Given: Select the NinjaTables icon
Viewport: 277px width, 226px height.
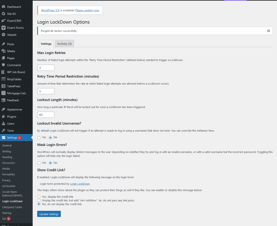Looking at the screenshot, I should click(4, 79).
